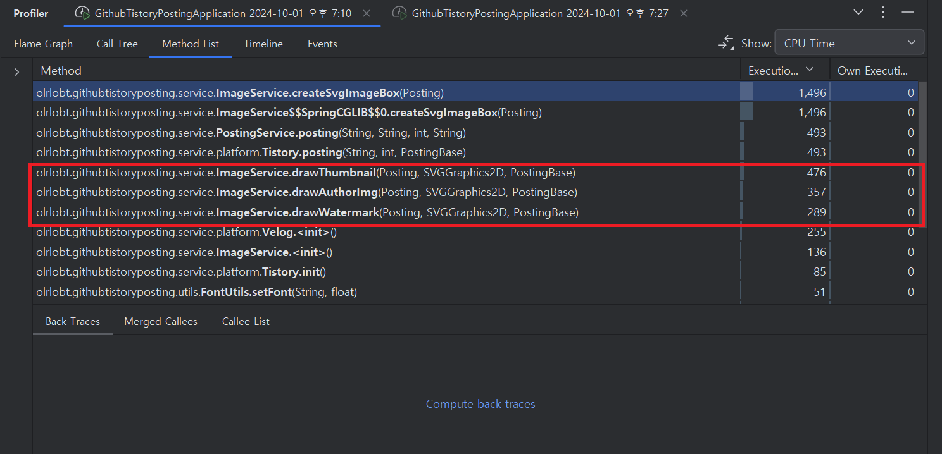Select ImageService.createSvgImageBox row
The image size is (942, 454).
[475, 93]
